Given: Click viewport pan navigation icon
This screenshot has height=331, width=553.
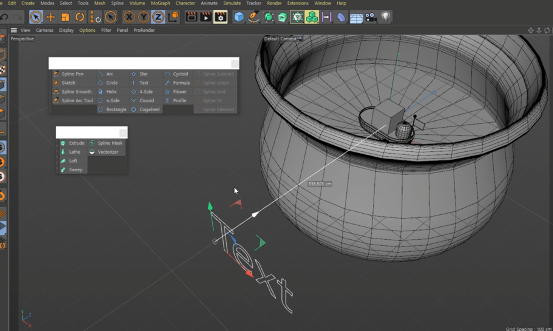Looking at the screenshot, I should pyautogui.click(x=531, y=30).
